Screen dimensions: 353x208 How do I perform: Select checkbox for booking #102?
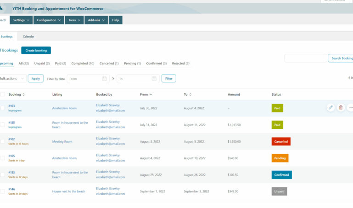2,141
